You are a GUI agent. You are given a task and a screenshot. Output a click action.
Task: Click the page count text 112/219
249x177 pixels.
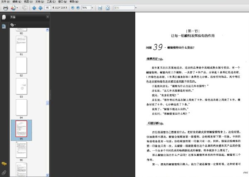(x=60, y=7)
